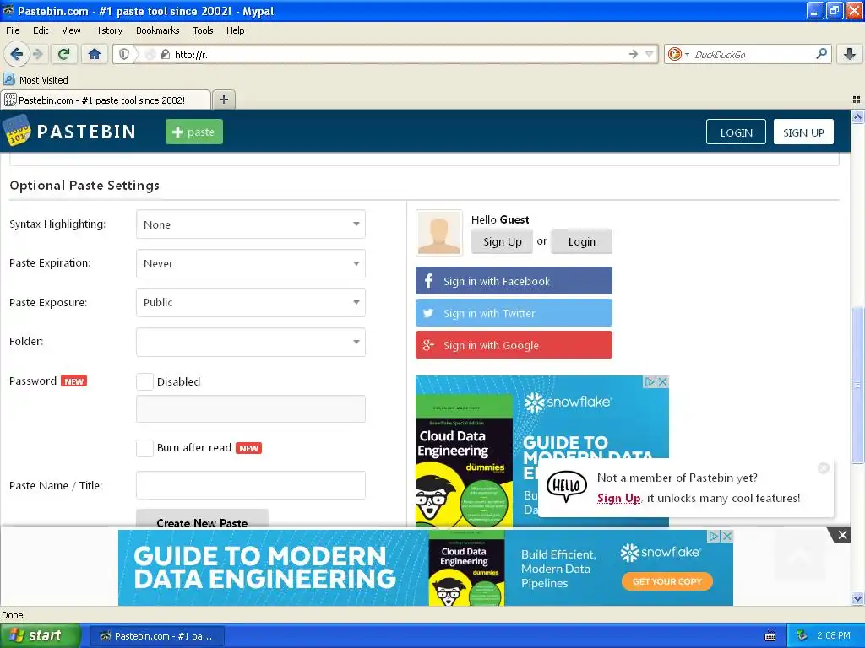The image size is (865, 648).
Task: Open the URL history dropdown arrow
Action: [x=649, y=54]
